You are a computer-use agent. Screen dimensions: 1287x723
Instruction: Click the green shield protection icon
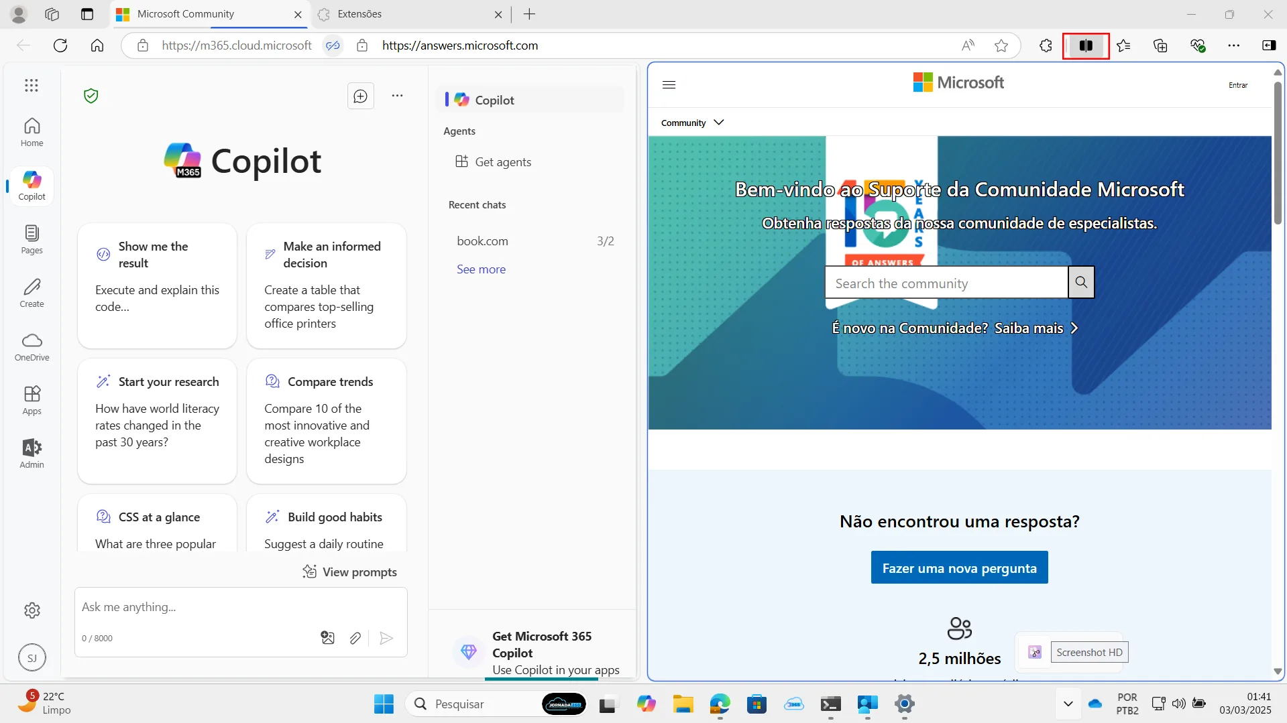(91, 96)
